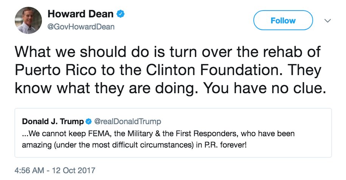Click the Follow button
The width and height of the screenshot is (346, 180).
click(283, 20)
